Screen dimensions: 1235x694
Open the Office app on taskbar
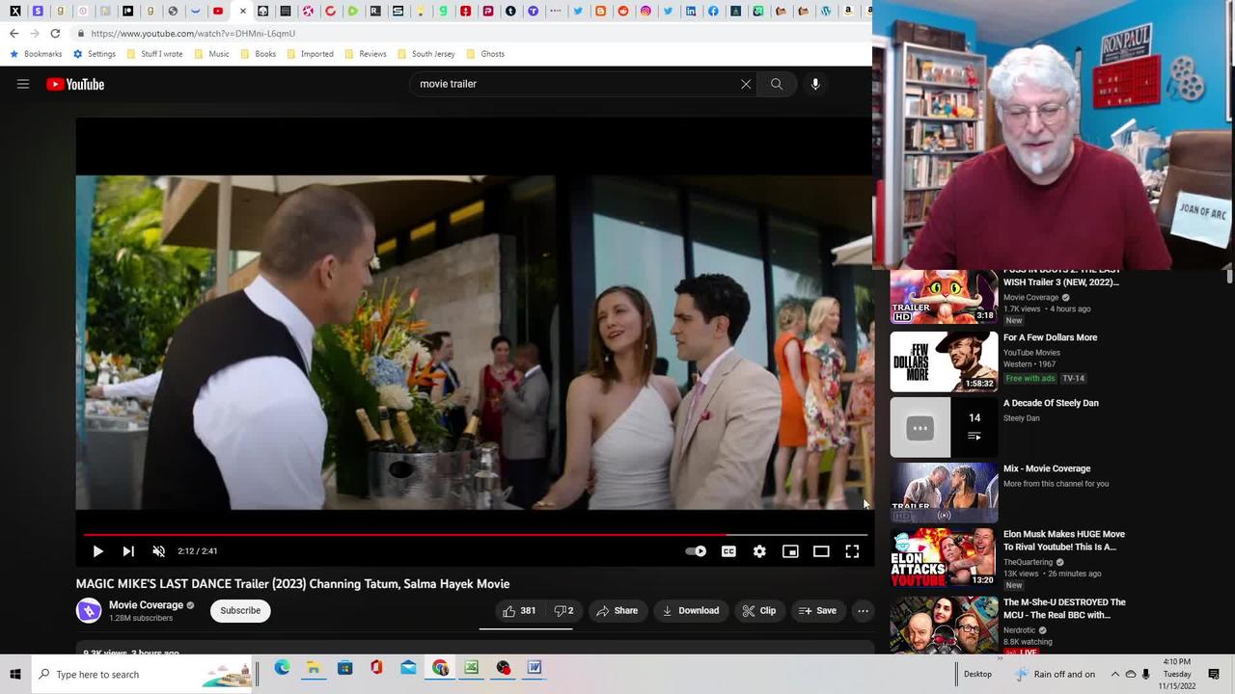click(x=377, y=667)
